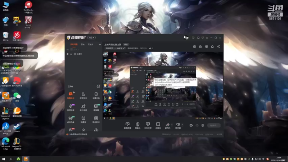Click the live preview canvas
The height and width of the screenshot is (162, 288).
pos(163,86)
